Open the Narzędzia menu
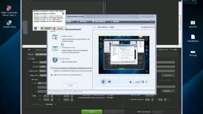Image resolution: width=203 pixels, height=114 pixels. (x=99, y=22)
